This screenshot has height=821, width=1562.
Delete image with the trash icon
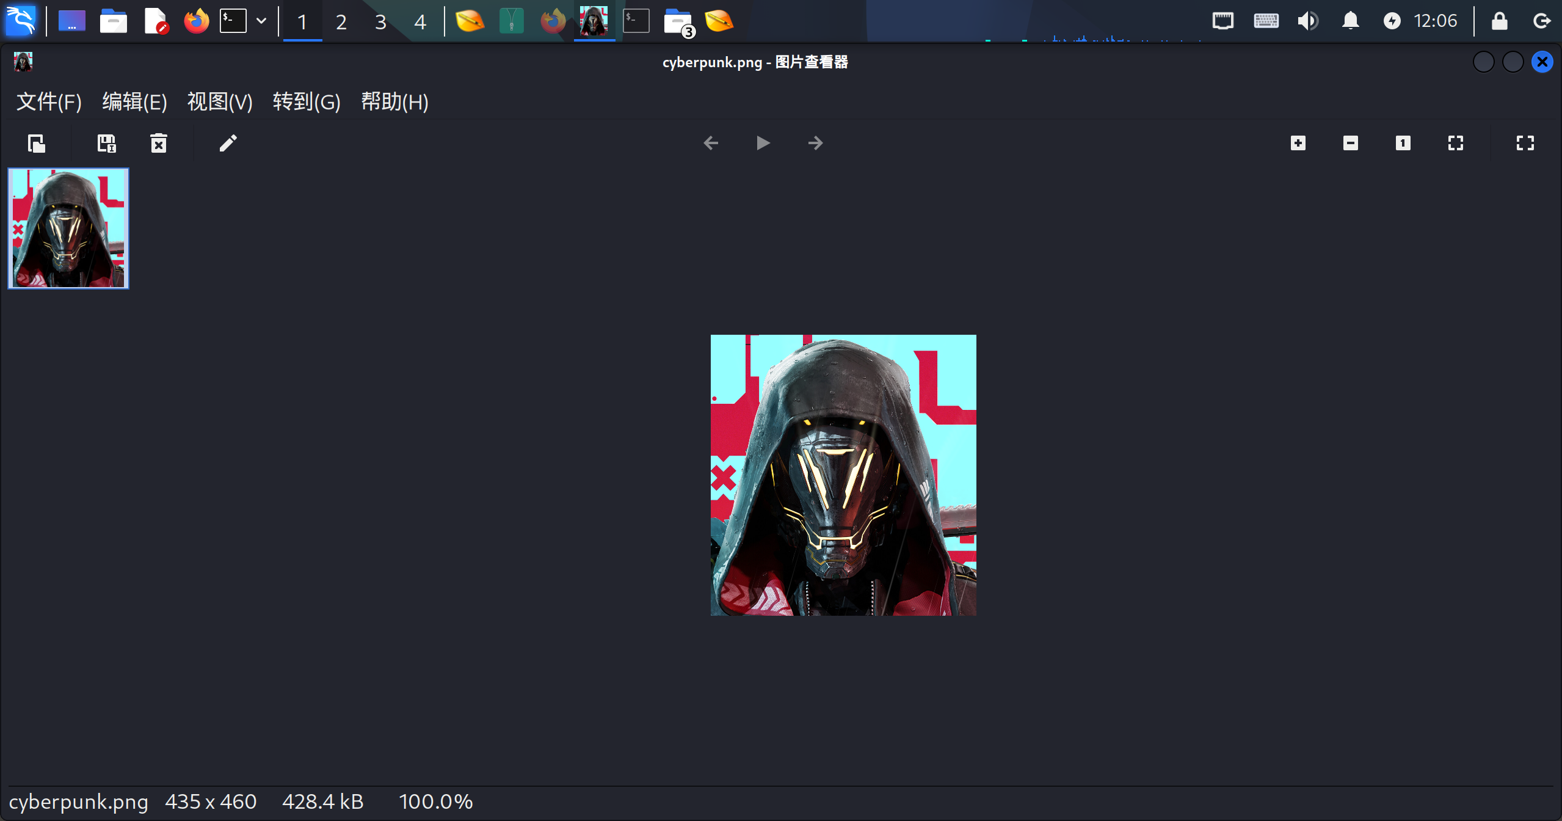coord(159,144)
